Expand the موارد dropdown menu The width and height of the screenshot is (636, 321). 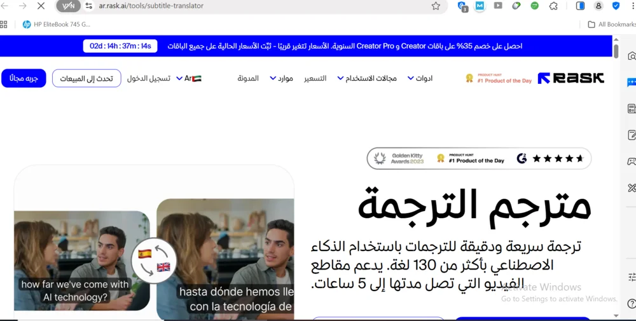click(x=282, y=78)
